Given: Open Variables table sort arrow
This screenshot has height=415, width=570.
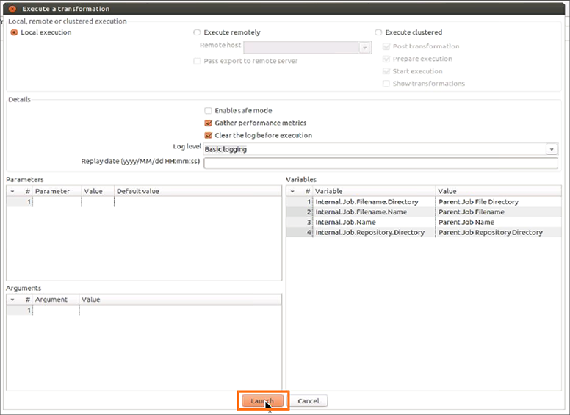Looking at the screenshot, I should pyautogui.click(x=292, y=191).
